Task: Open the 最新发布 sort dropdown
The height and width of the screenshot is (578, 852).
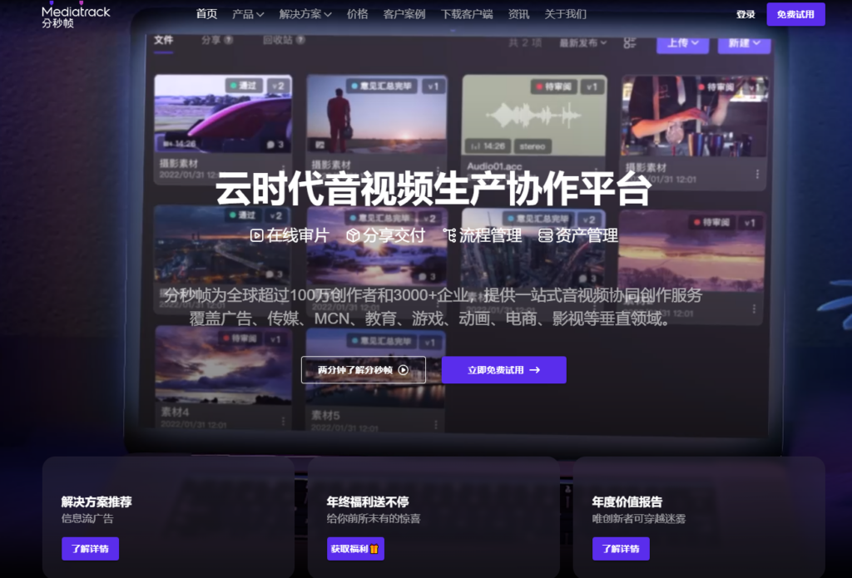Action: [x=582, y=42]
